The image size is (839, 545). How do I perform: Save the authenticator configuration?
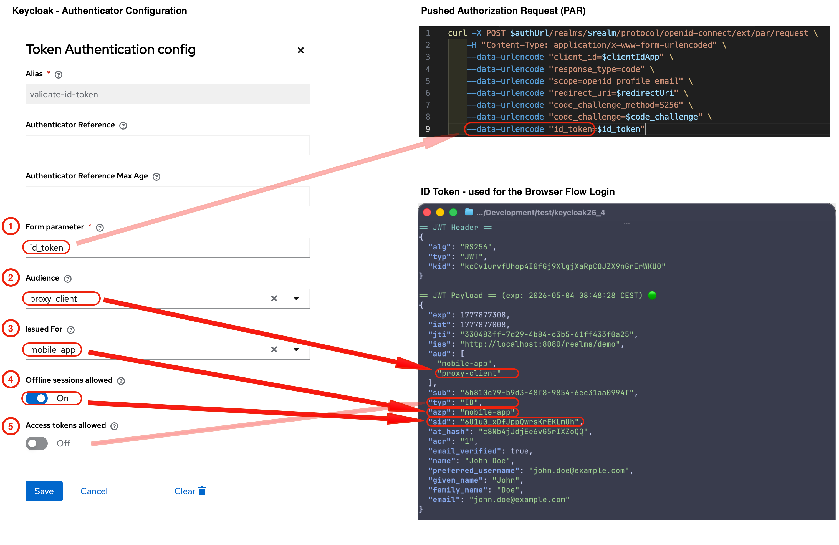pyautogui.click(x=44, y=491)
